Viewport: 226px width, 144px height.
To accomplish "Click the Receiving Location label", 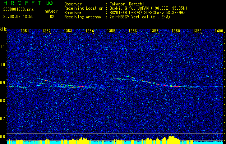I will pyautogui.click(x=84, y=8).
